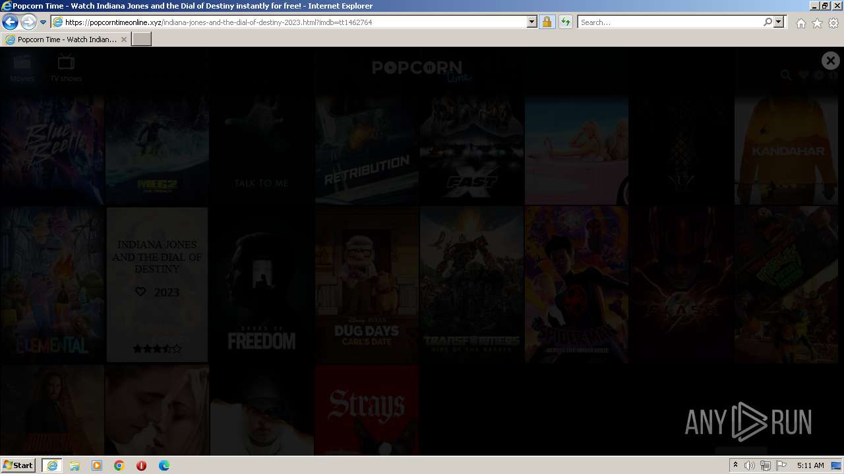Open The Flash poster
The image size is (844, 474).
pos(681,284)
